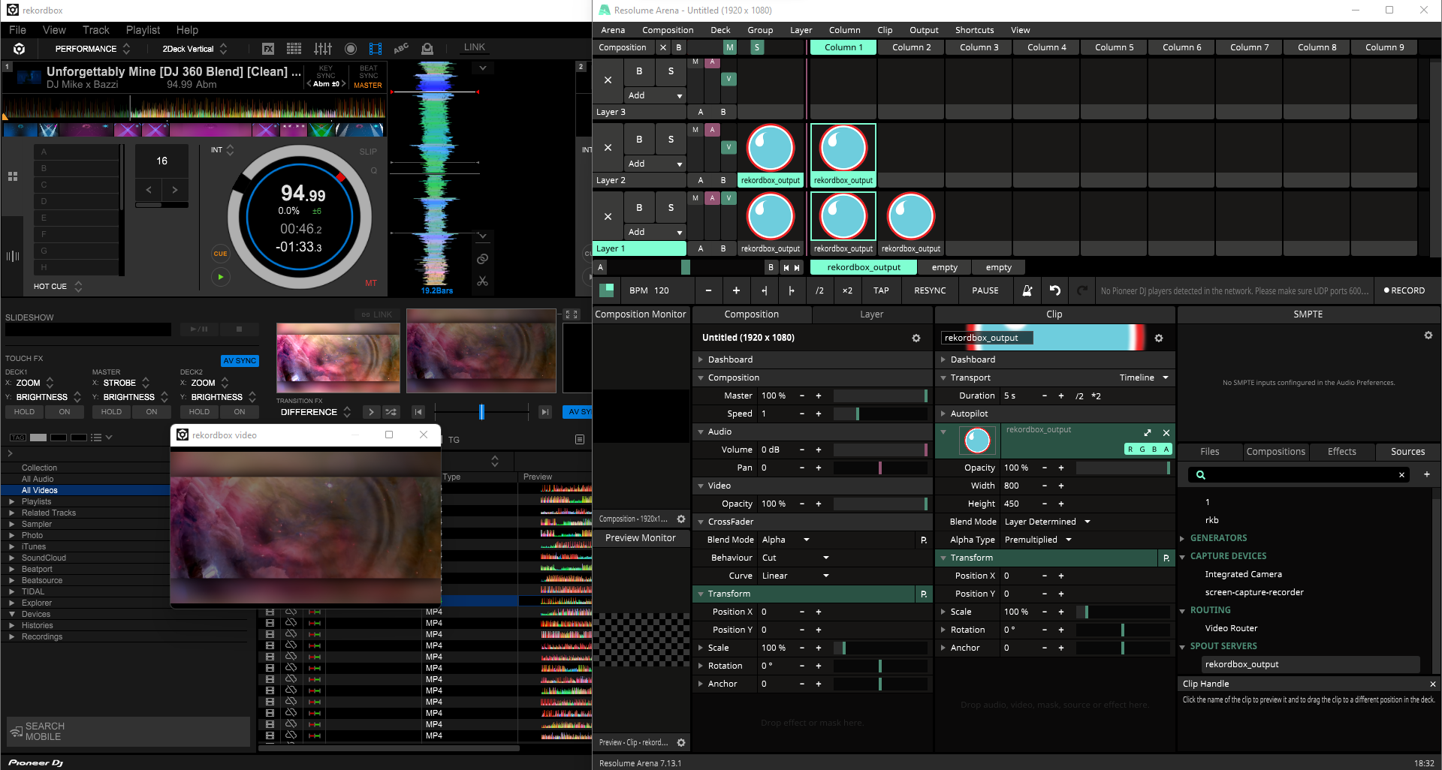Click the video transition crossfader slider
The width and height of the screenshot is (1442, 770).
(481, 412)
